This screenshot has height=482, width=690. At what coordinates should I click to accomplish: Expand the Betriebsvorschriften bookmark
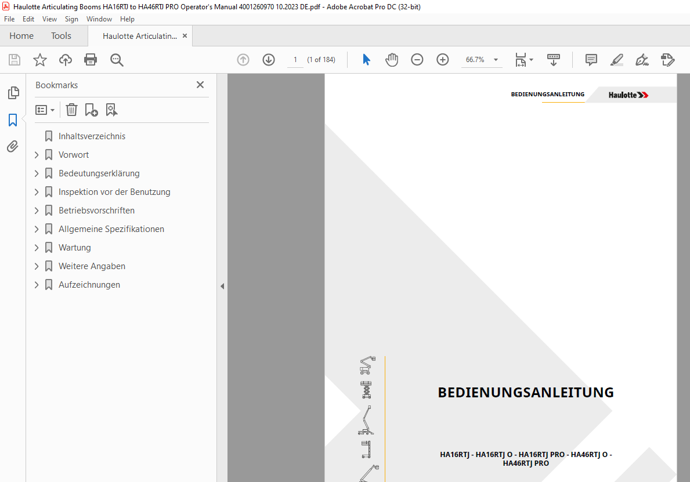pyautogui.click(x=37, y=211)
